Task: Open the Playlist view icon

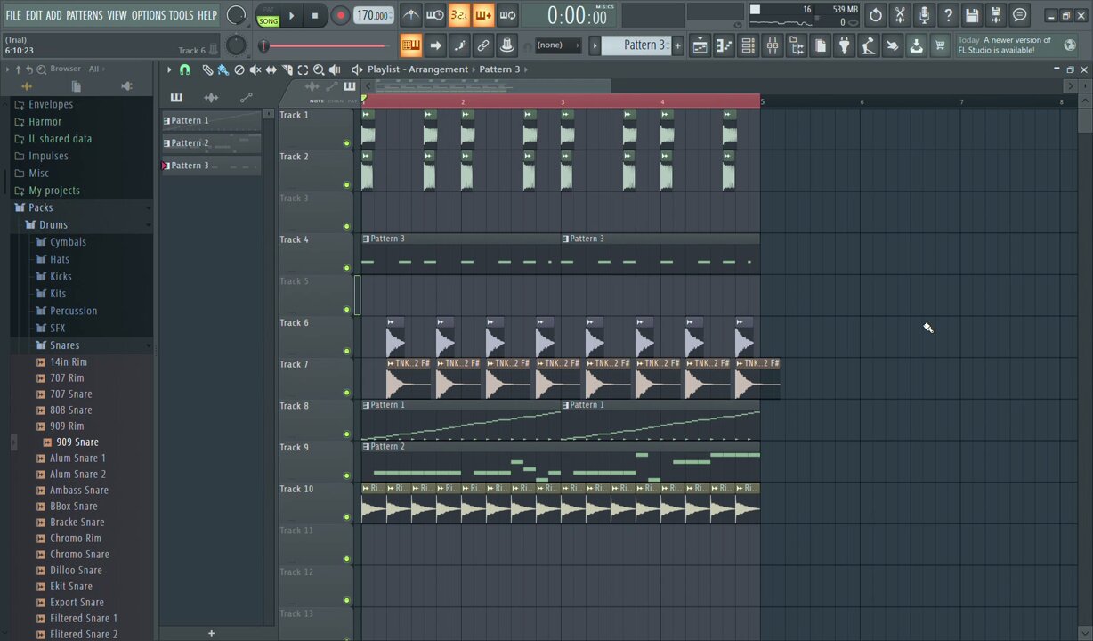Action: [700, 45]
